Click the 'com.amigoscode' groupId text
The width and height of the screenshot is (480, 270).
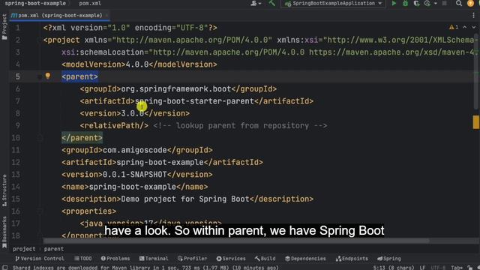click(x=135, y=150)
